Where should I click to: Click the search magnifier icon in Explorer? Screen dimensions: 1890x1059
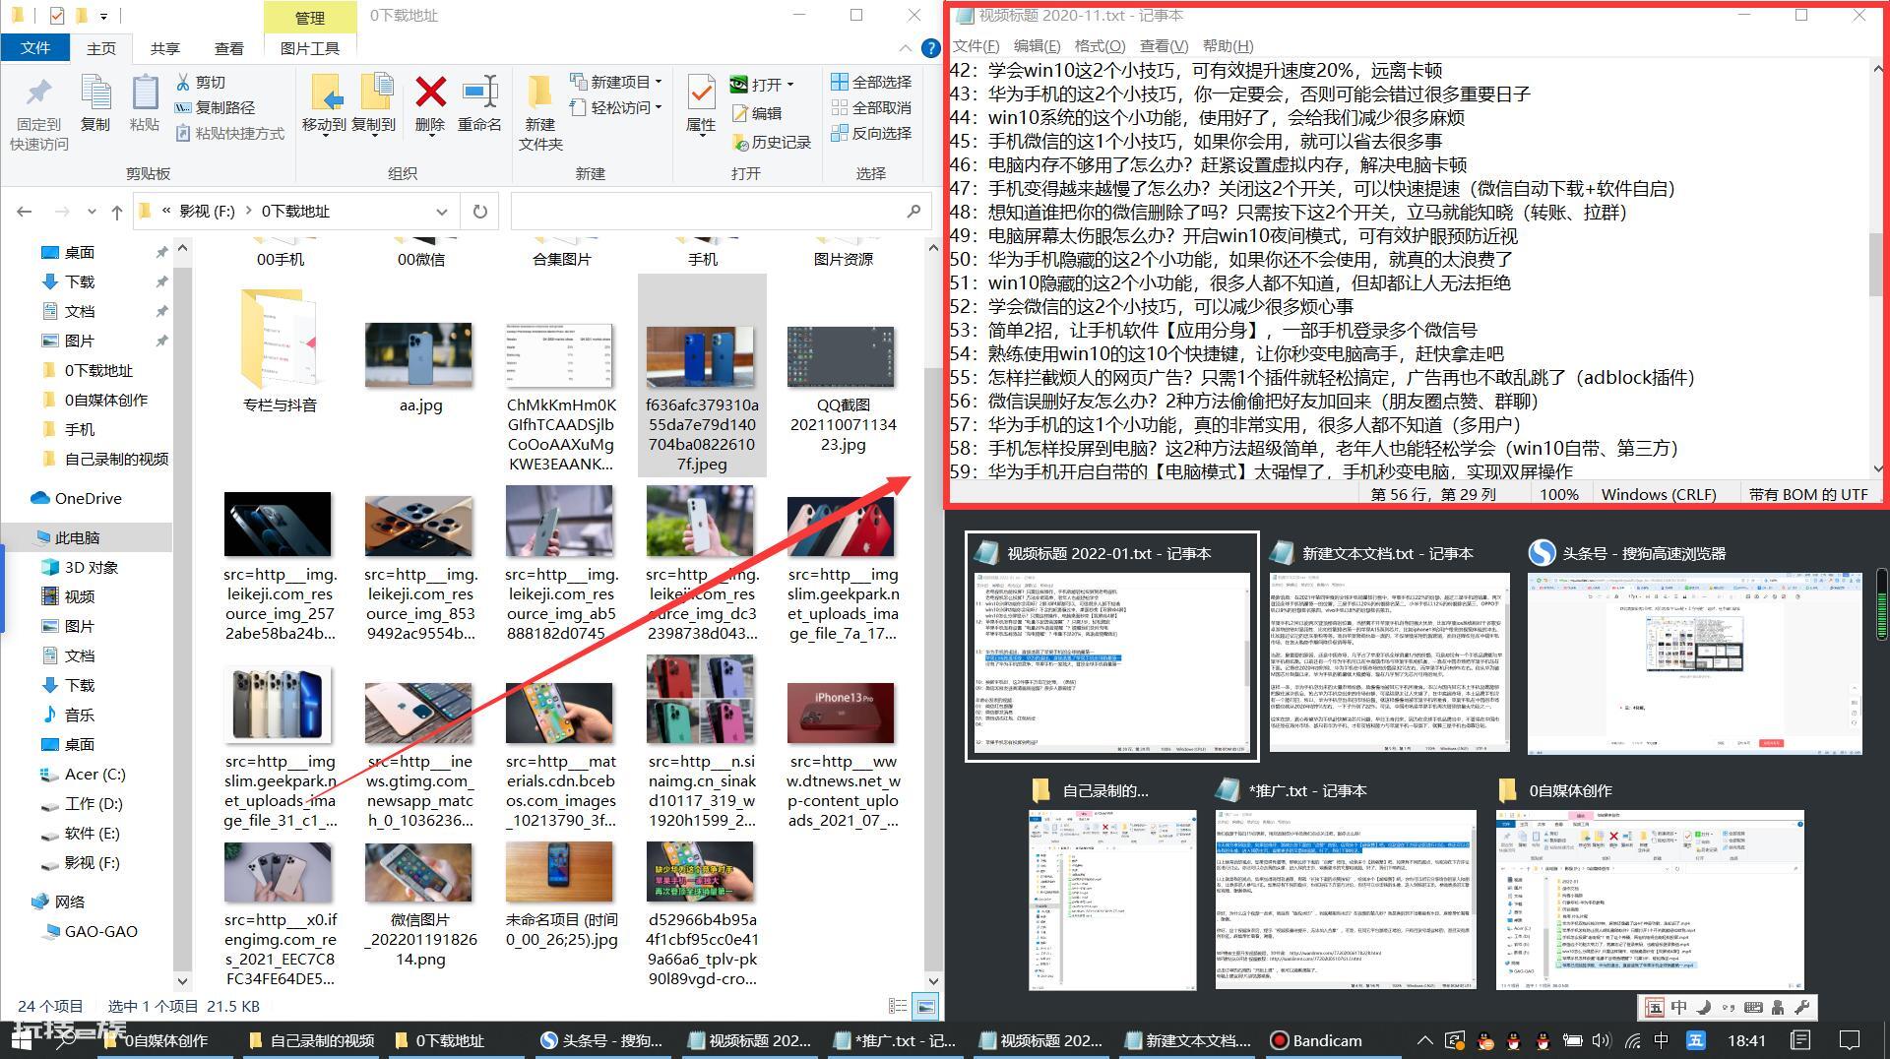coord(913,212)
